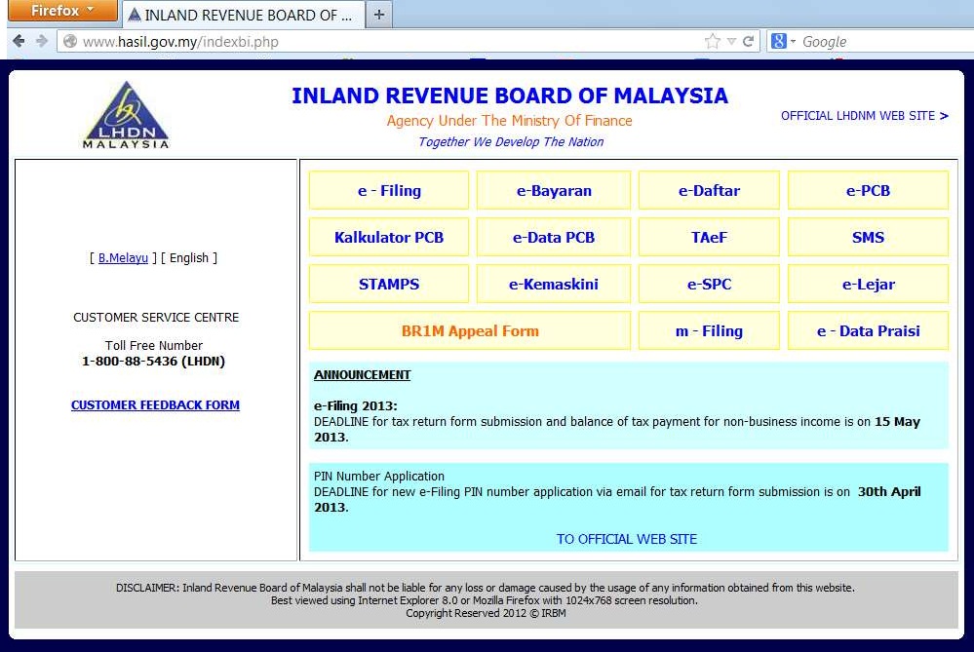Click the 'PIN Number Application' text
Screen dimensions: 974x652
(379, 477)
